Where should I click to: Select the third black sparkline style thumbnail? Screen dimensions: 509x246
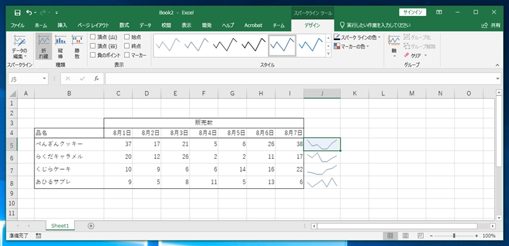tap(225, 46)
